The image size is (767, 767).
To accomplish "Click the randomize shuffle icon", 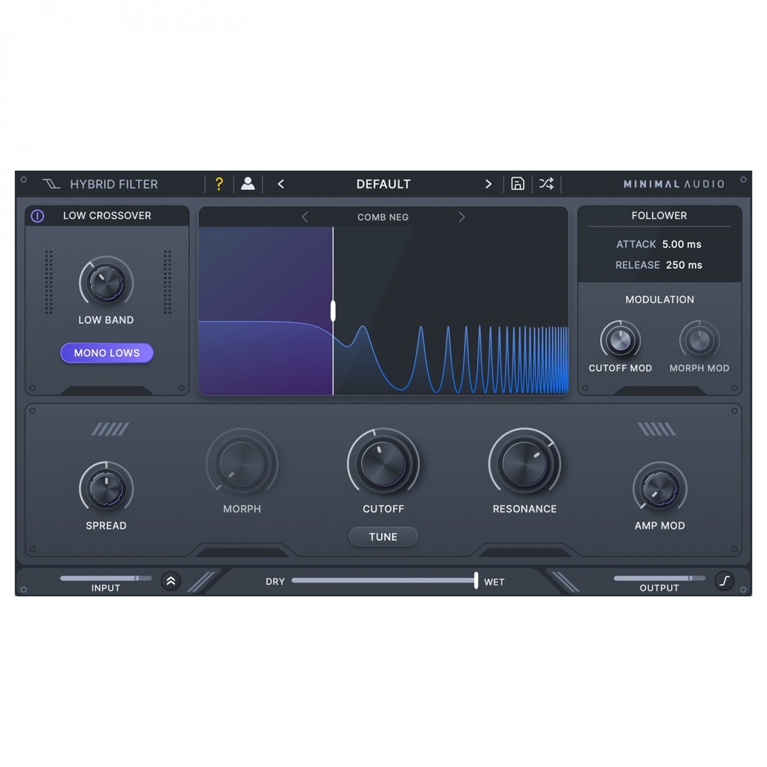I will (546, 184).
